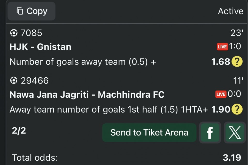The height and width of the screenshot is (165, 248).
Task: Select the Active ticket status label
Action: 230,11
